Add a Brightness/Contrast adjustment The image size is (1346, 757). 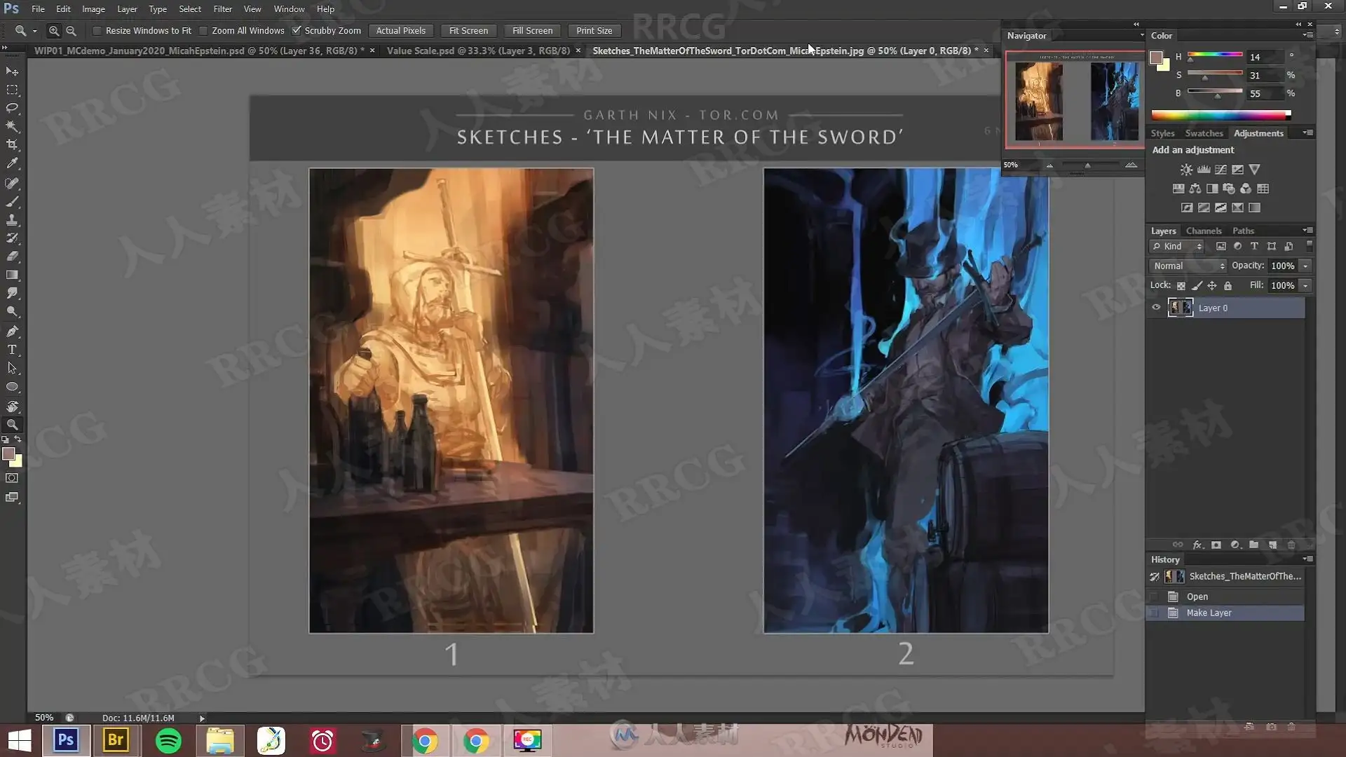click(x=1186, y=170)
